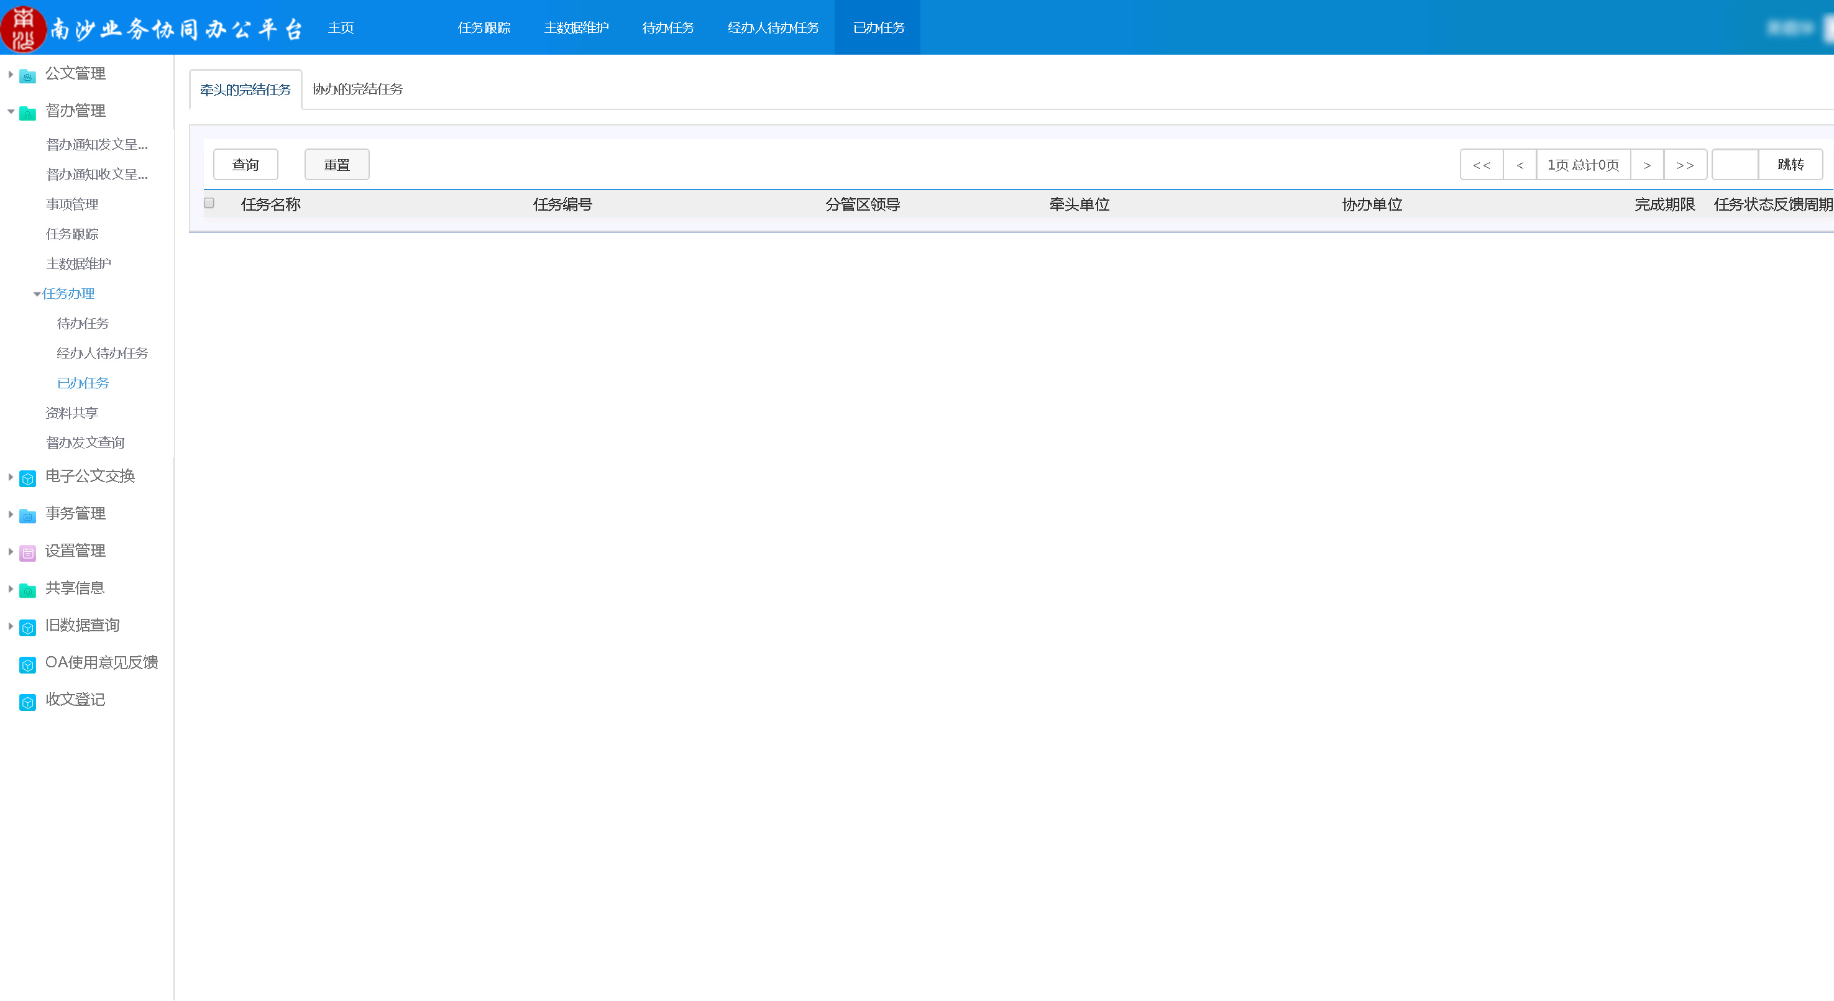This screenshot has height=1001, width=1834.
Task: Select 已办任务 in the sidebar
Action: (x=83, y=384)
